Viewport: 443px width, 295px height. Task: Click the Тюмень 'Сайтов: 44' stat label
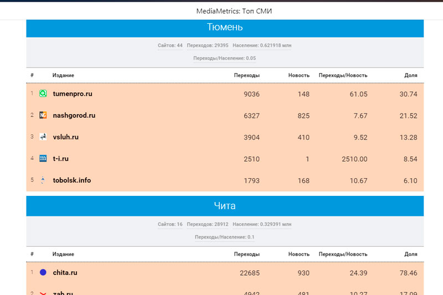pyautogui.click(x=170, y=45)
